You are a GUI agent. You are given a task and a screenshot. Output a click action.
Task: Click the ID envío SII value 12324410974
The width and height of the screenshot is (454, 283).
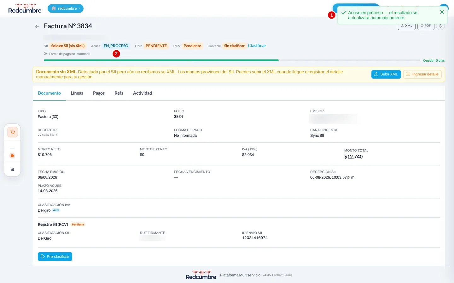click(255, 238)
